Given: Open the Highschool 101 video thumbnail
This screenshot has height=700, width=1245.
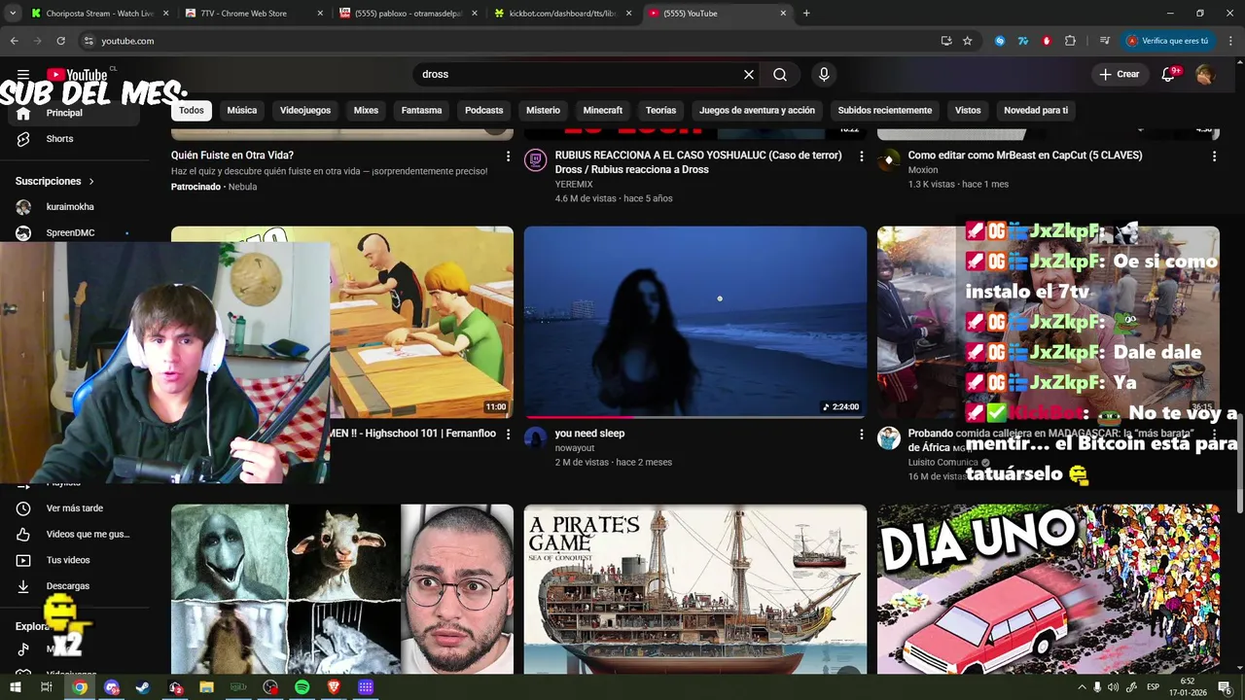Looking at the screenshot, I should click(x=421, y=322).
